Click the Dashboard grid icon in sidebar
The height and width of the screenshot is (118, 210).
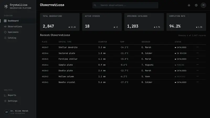pos(5,21)
